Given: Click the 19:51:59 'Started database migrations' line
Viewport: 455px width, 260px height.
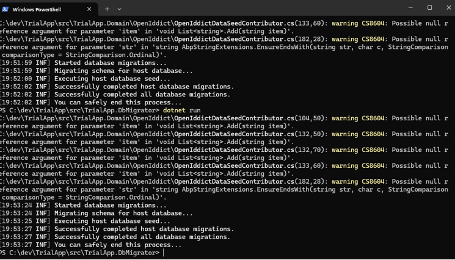Looking at the screenshot, I should coord(110,63).
